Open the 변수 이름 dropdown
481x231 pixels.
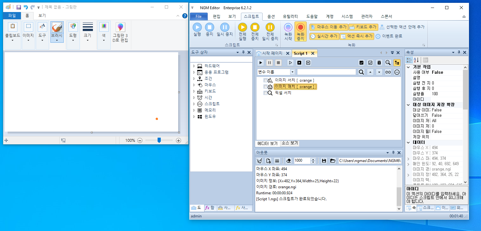click(x=292, y=72)
